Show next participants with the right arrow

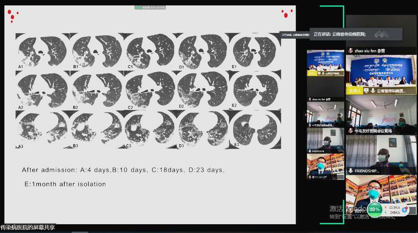341,115
